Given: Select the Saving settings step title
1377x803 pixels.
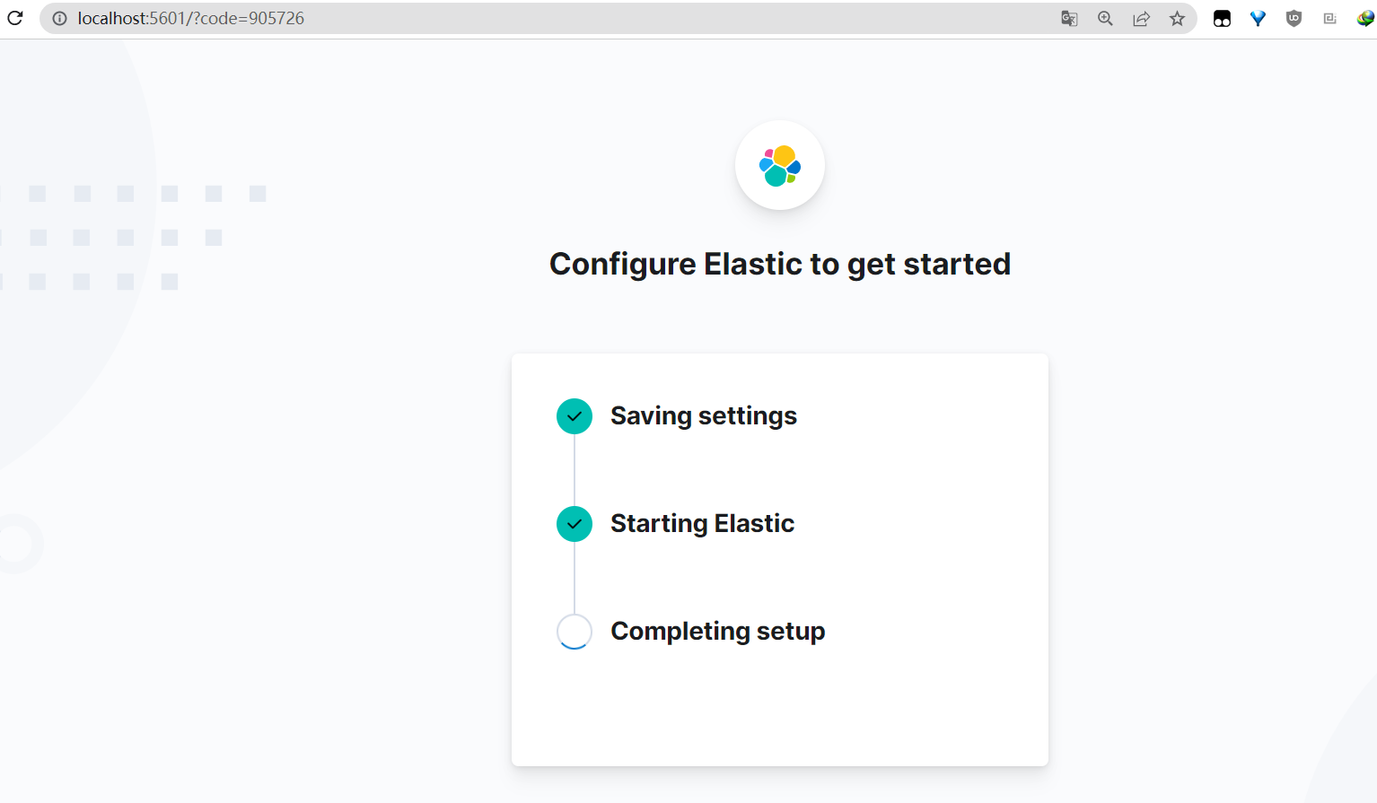Looking at the screenshot, I should 704,416.
